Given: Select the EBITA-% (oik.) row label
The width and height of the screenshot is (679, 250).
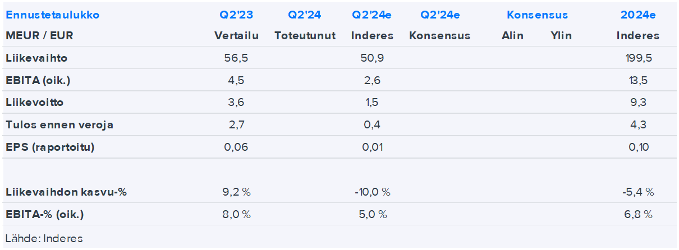Looking at the screenshot, I should click(x=48, y=215).
